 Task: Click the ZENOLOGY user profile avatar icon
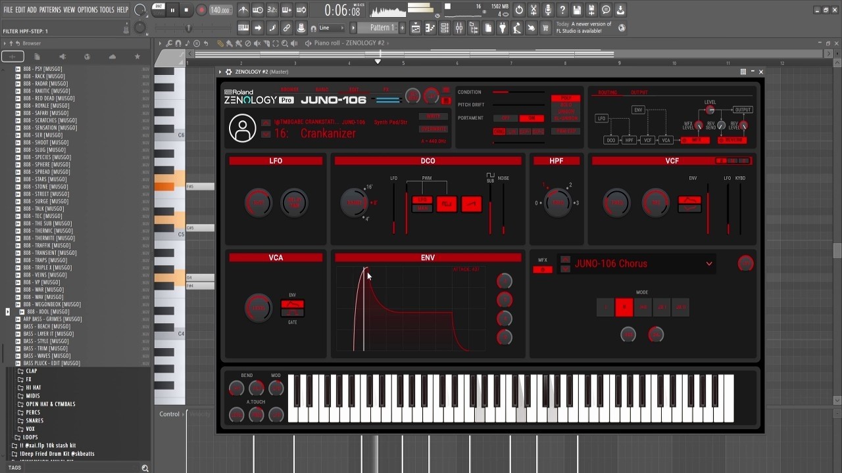(243, 128)
